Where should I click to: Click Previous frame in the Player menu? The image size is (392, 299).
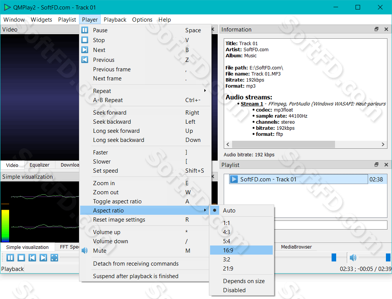(x=145, y=69)
